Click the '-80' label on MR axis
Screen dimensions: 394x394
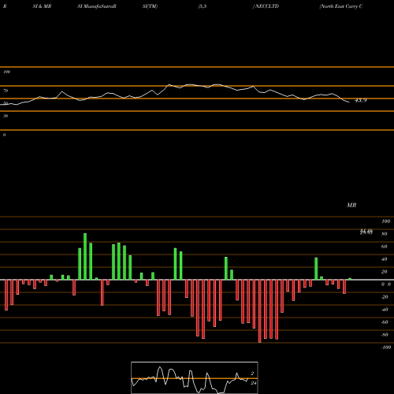click(385, 335)
